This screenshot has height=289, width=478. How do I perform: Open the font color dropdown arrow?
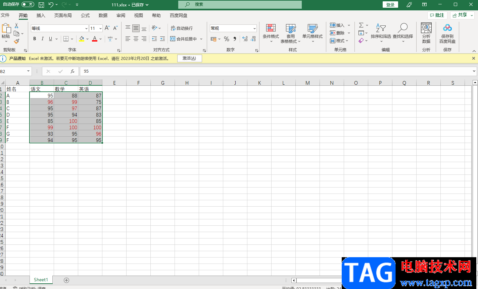coord(100,39)
